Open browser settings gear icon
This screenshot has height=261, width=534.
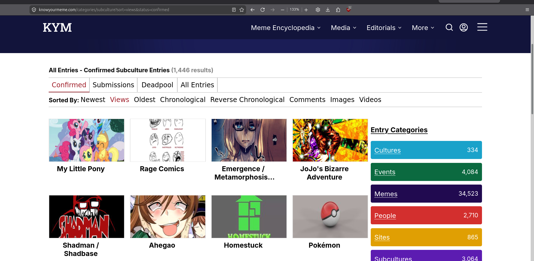[x=318, y=10]
